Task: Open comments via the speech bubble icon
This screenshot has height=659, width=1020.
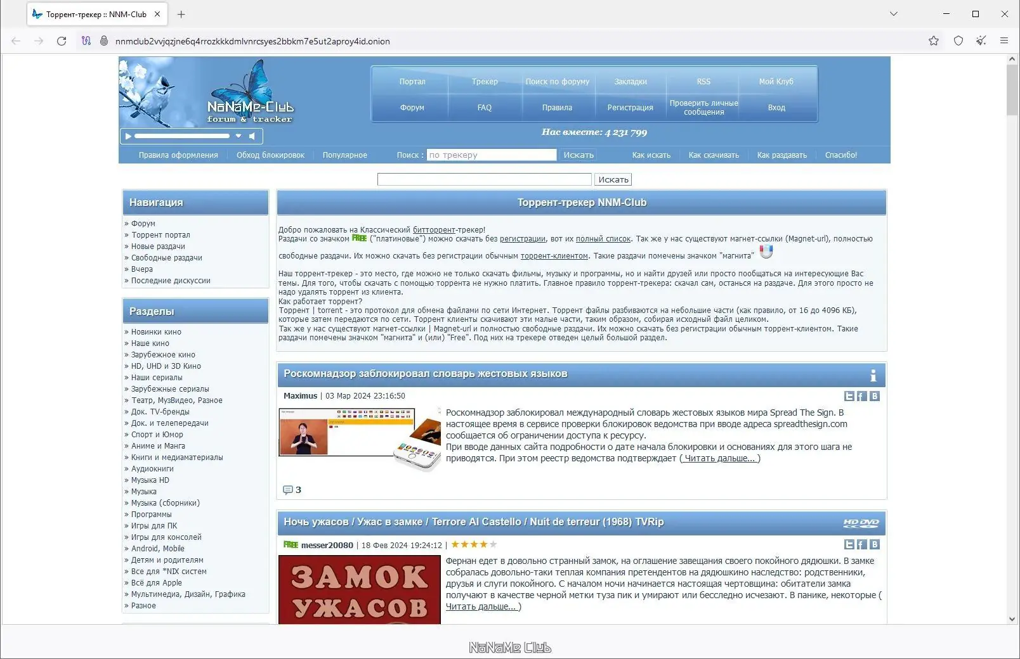Action: pos(287,489)
